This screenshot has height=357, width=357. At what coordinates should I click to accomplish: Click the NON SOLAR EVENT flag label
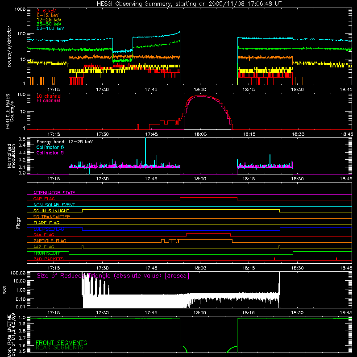point(54,205)
